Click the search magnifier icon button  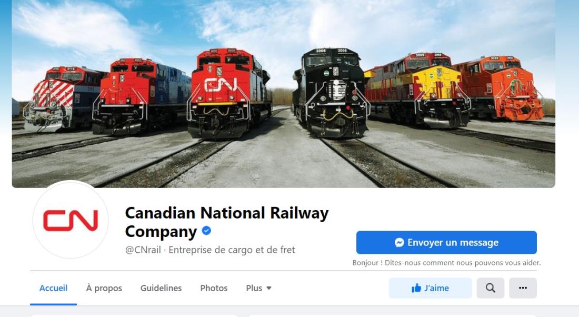click(x=491, y=288)
